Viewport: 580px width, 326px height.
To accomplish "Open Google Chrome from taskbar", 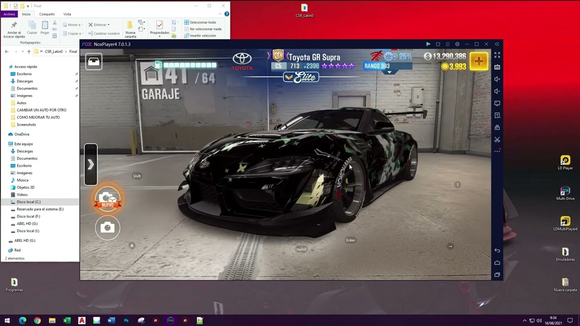I will tap(37, 321).
